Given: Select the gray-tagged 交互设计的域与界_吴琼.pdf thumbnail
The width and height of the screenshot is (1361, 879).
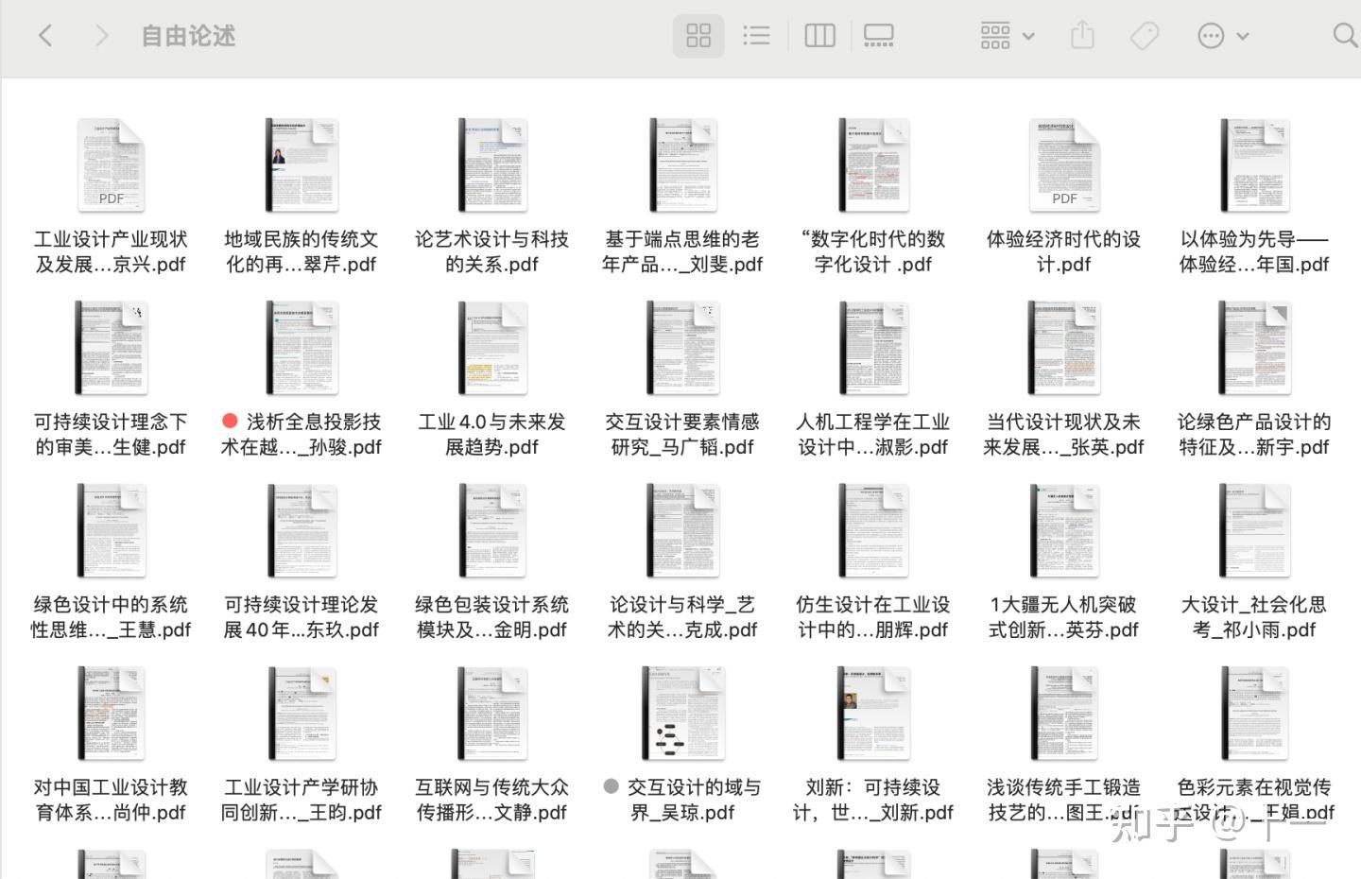Looking at the screenshot, I should tap(682, 714).
